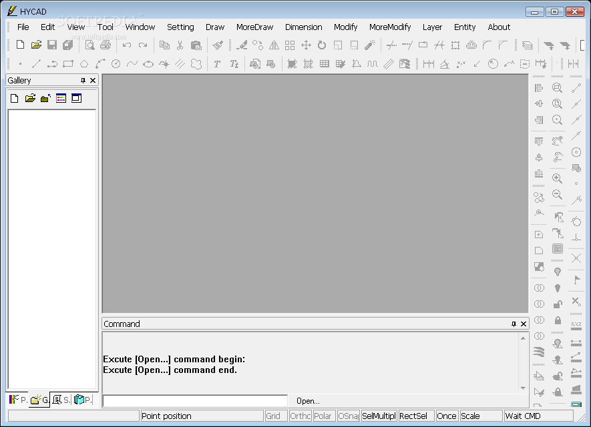Click the Gallery new document icon
This screenshot has height=427, width=591.
14,98
